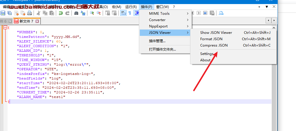
Task: Click the Synchronize Vertical Scrolling icon
Action: (x=108, y=13)
